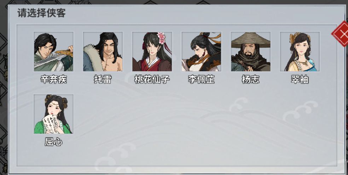Select the 辛弃疾 swordsman portrait

coord(53,52)
